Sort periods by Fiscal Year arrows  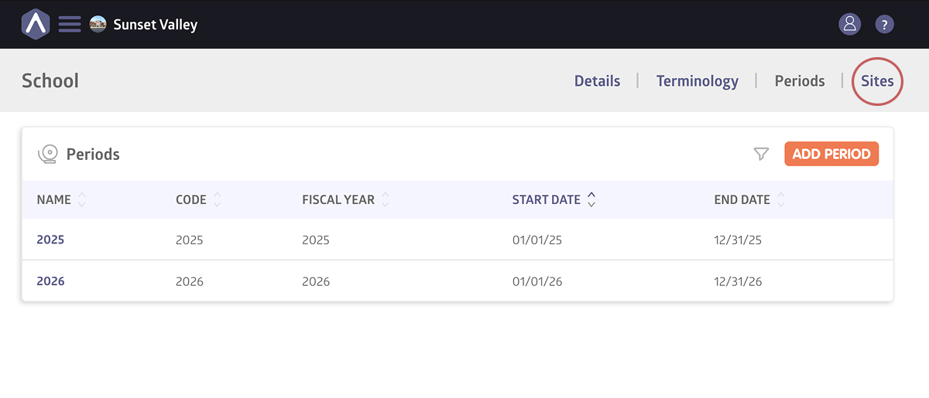click(386, 200)
